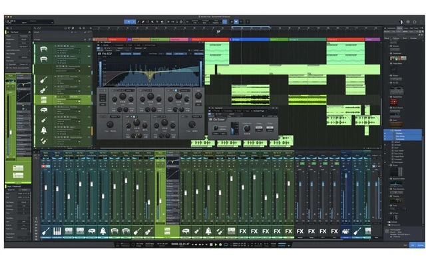Select the Mute tool in the toolbar
The width and height of the screenshot is (426, 266).
(152, 22)
